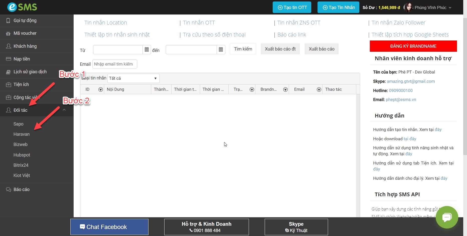Click the Trạng thái column filter icon
The width and height of the screenshot is (467, 236).
[252, 89]
